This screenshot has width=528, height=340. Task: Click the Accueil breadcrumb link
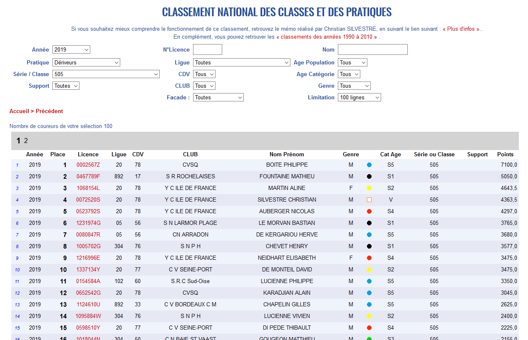point(19,111)
